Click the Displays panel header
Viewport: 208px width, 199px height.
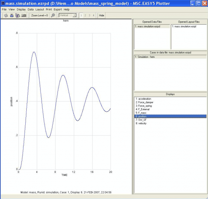(170, 94)
